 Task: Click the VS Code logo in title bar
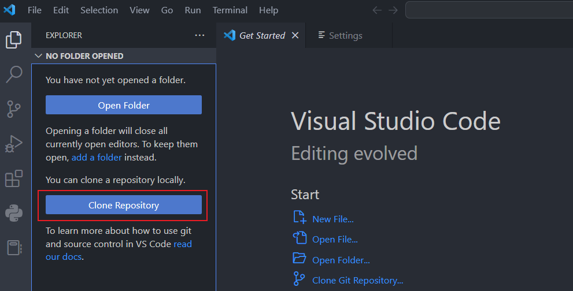[9, 9]
